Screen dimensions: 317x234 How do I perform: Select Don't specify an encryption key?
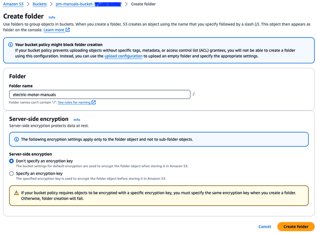(x=12, y=161)
